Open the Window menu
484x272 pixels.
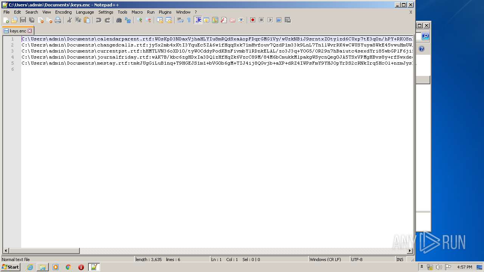click(183, 12)
